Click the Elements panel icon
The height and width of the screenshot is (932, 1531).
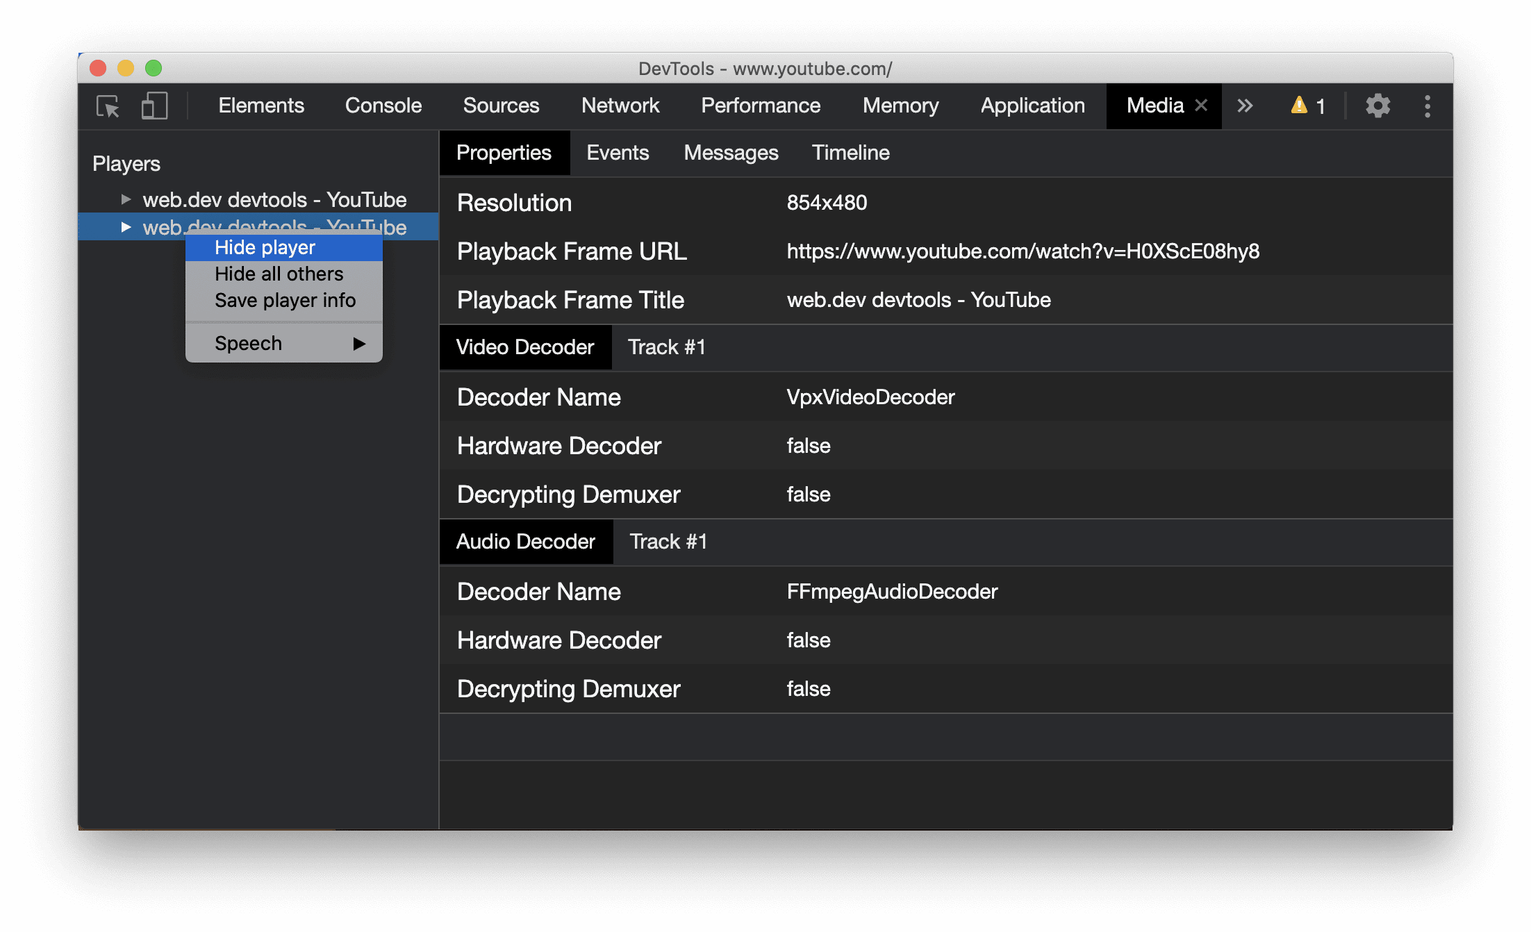coord(259,106)
